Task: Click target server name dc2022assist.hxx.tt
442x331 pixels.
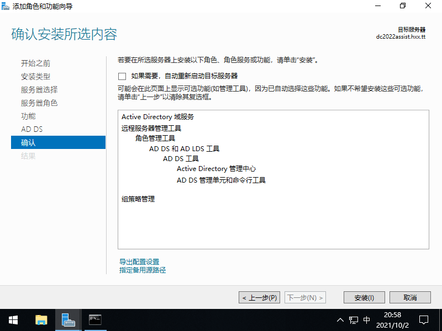Action: pos(401,37)
